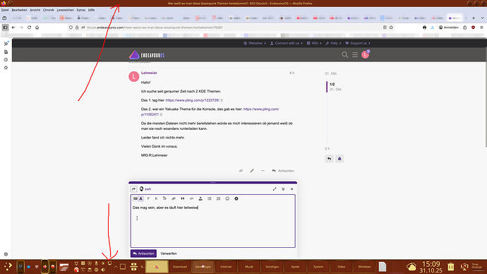Open the text size tool in composer
Viewport: 487px width, 274px height.
(x=164, y=198)
